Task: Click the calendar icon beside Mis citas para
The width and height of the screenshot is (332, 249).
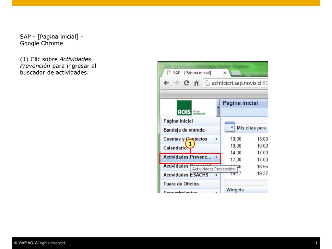Action: 230,127
